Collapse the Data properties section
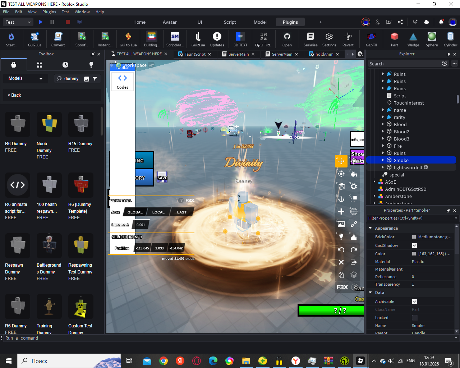Viewport: 460px width, 368px height. pyautogui.click(x=371, y=293)
